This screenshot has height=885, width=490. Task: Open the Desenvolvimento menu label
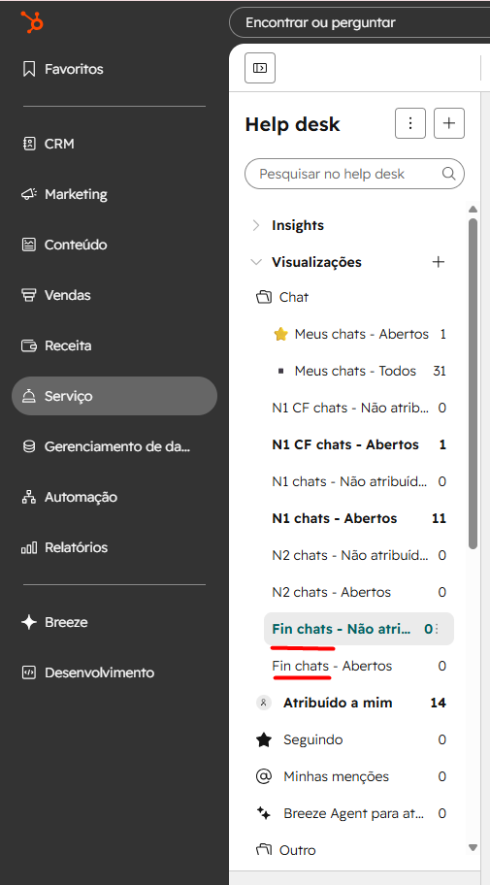coord(99,672)
